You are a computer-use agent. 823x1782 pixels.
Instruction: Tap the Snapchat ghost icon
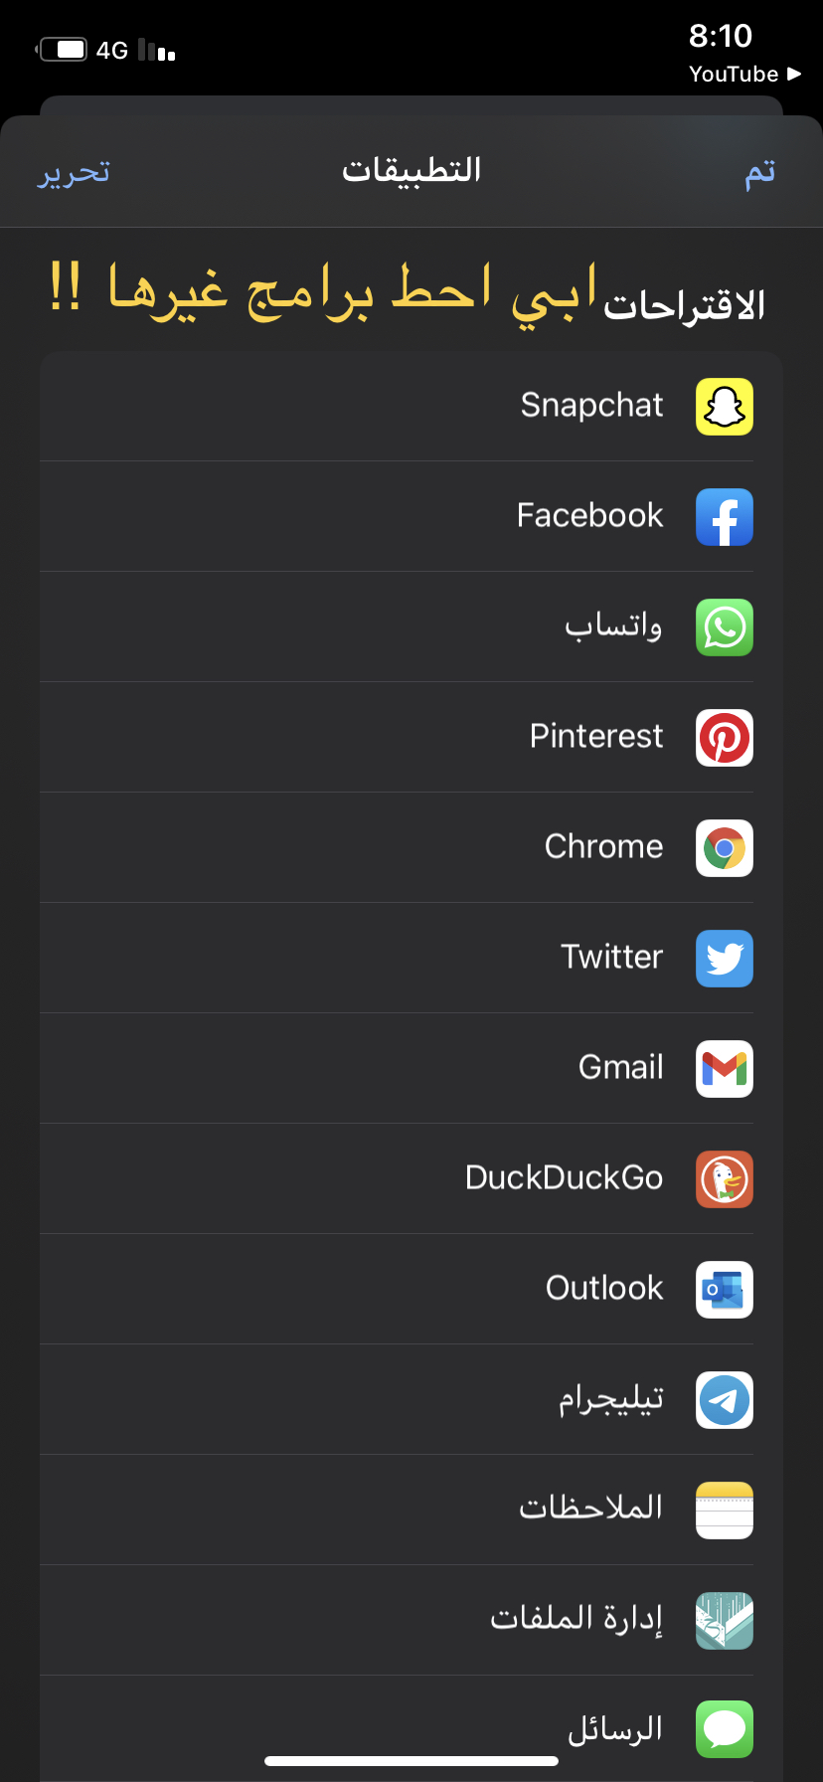tap(725, 407)
